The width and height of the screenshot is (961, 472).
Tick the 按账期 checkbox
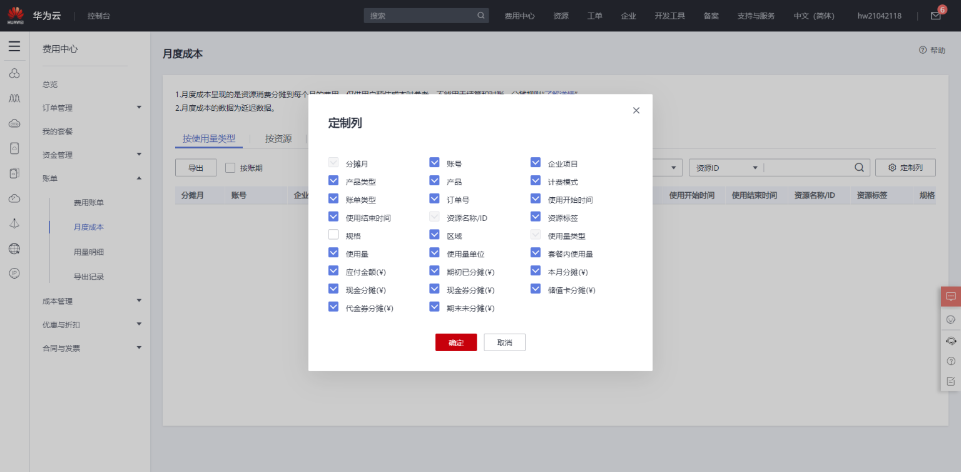pyautogui.click(x=230, y=168)
